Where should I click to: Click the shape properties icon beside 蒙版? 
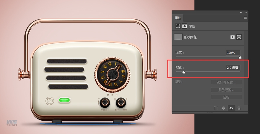[178, 26]
